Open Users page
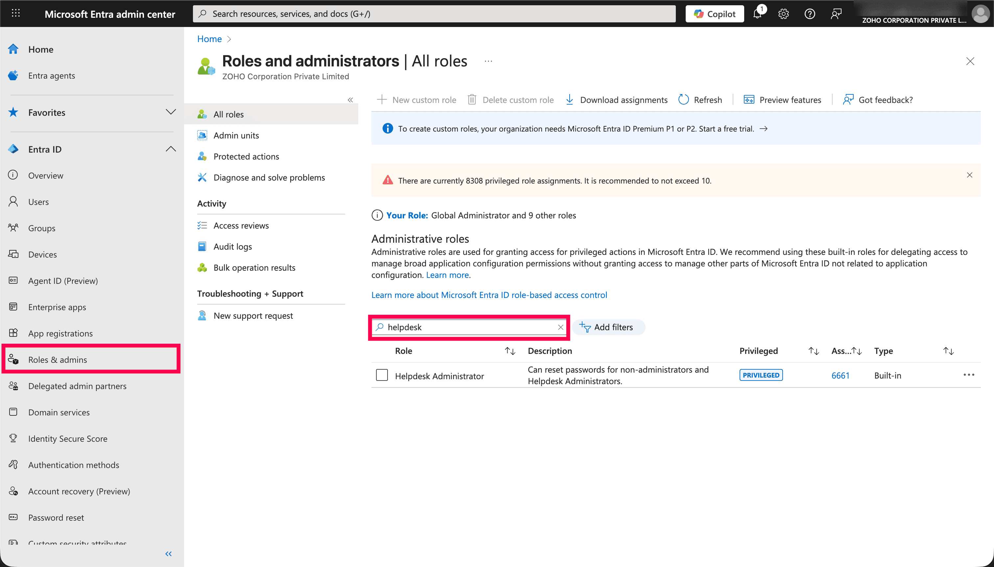Screen dimensions: 994x567 (38, 202)
